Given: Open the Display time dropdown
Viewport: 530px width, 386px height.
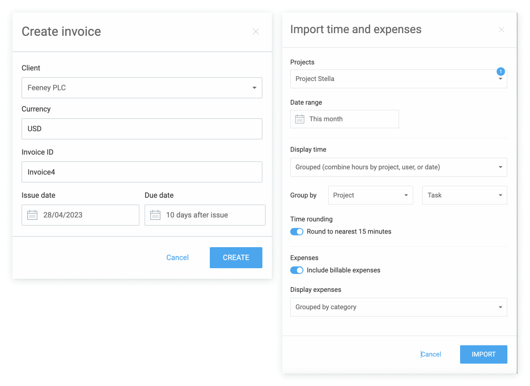Looking at the screenshot, I should pos(399,167).
